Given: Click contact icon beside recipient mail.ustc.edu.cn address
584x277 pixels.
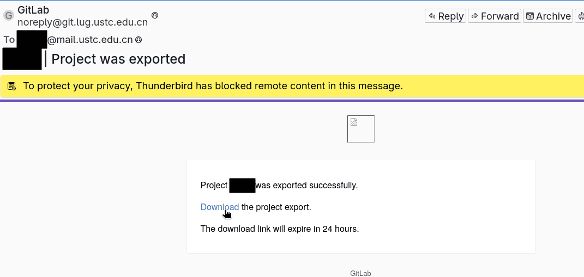Looking at the screenshot, I should click(x=139, y=39).
